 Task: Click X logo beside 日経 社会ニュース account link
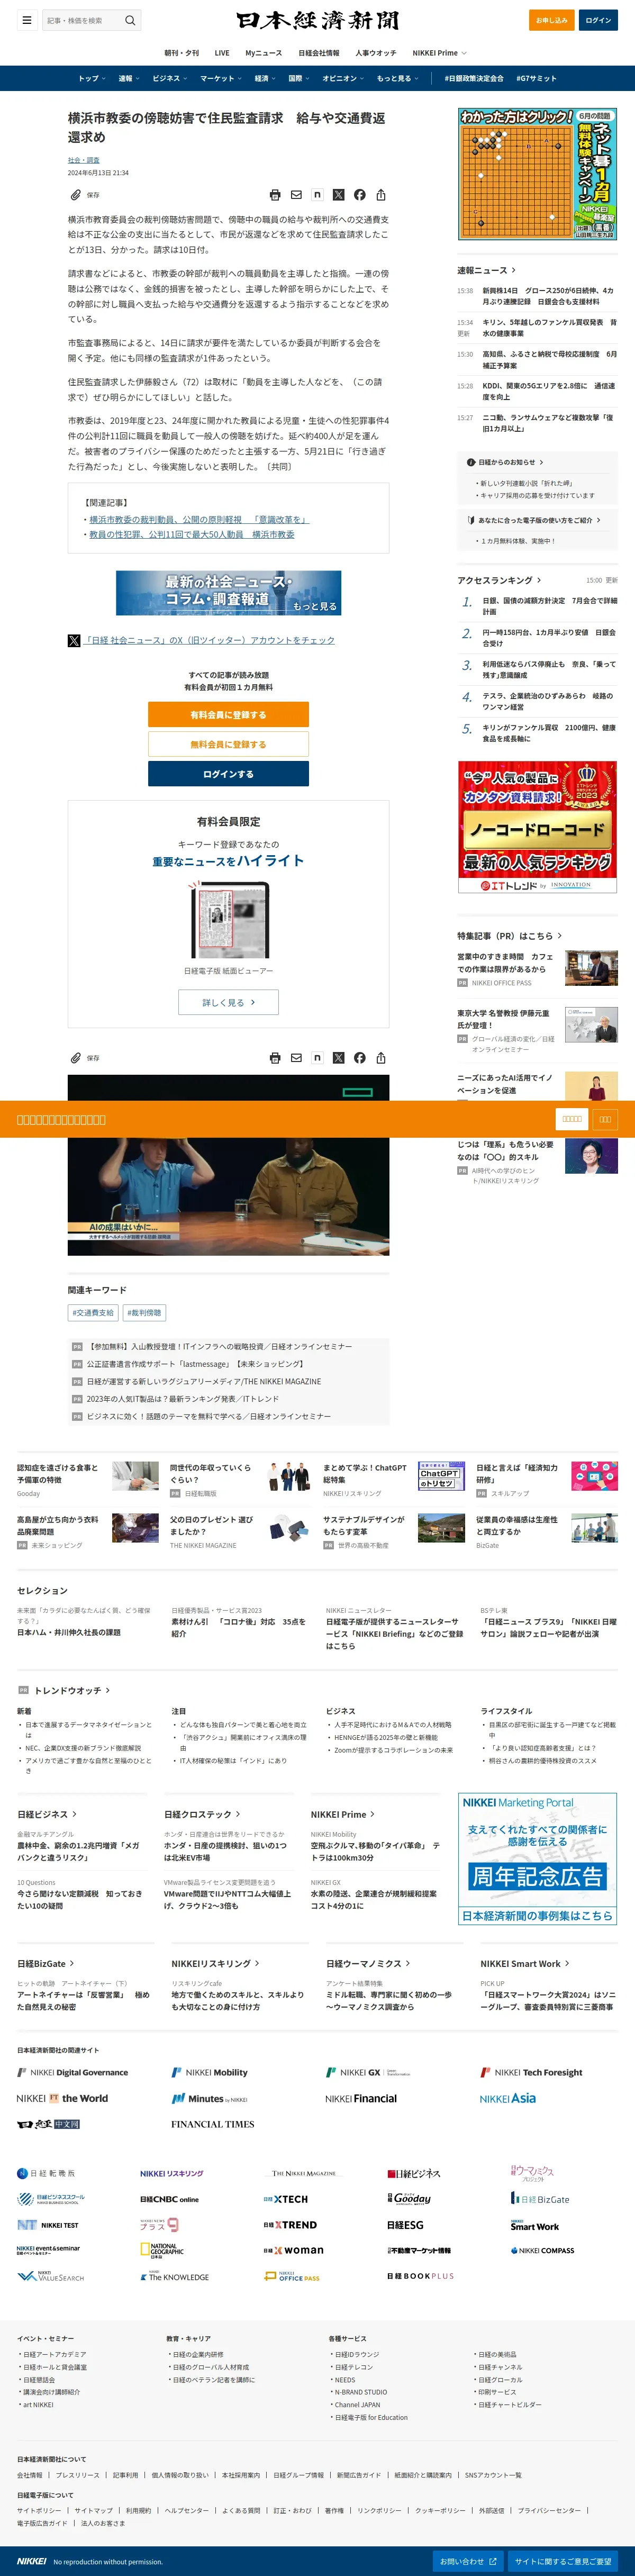coord(74,640)
